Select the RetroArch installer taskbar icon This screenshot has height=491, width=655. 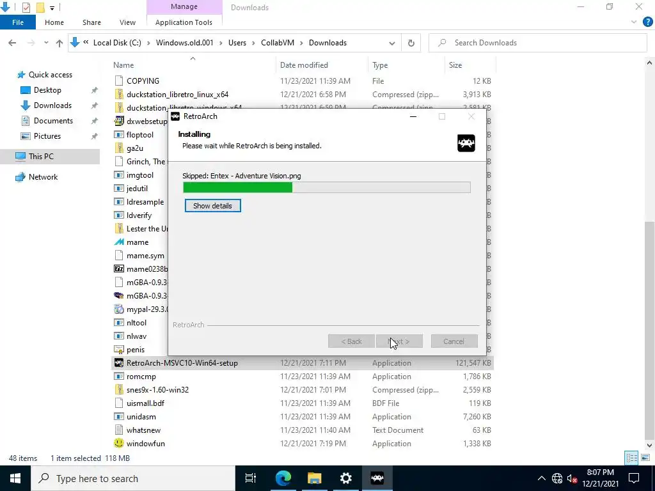377,478
